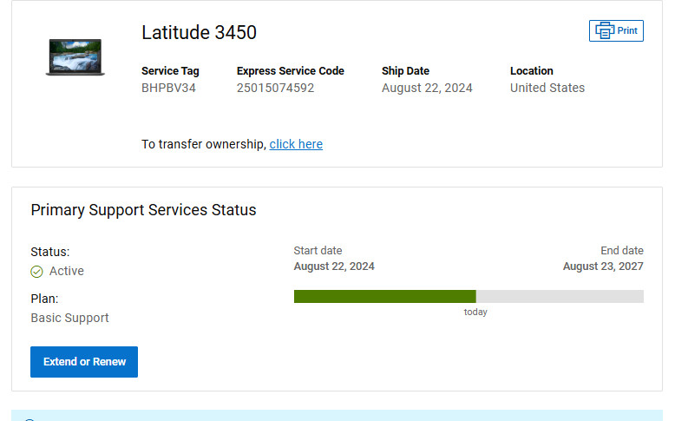Click the green elapsed portion of support bar
Screen dimensions: 688x421
point(385,296)
